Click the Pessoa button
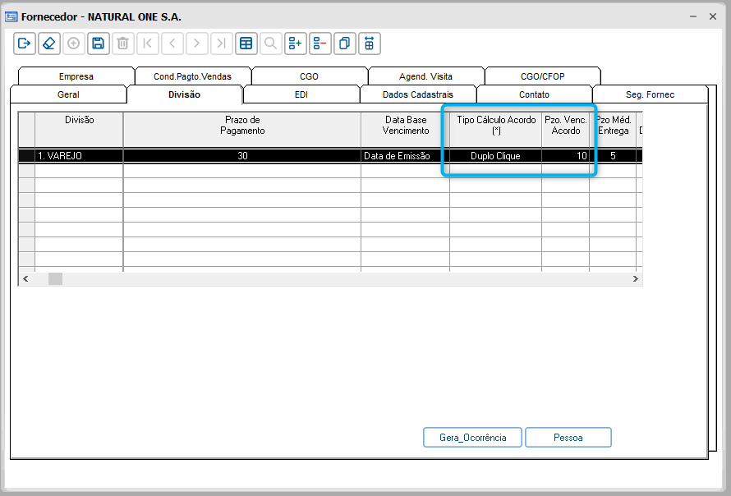The height and width of the screenshot is (496, 731). pyautogui.click(x=568, y=438)
